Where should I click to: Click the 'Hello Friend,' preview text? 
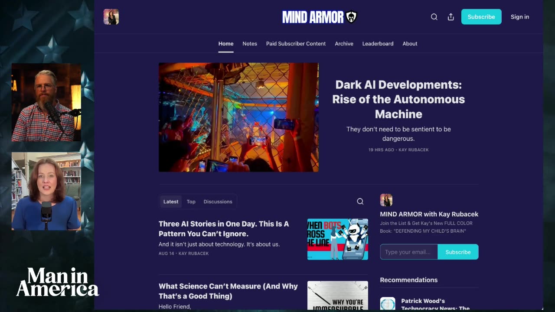(175, 307)
